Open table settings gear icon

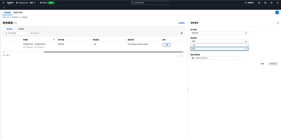click(x=182, y=33)
